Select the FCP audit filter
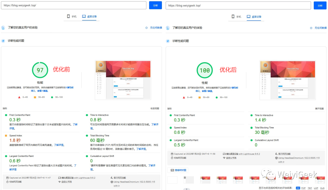The image size is (328, 190). [303, 188]
